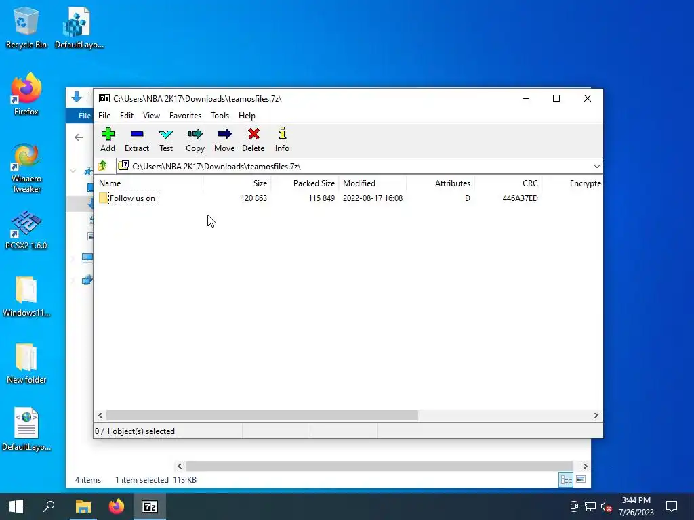
Task: Collapse the Quick access tree chevron in Explorer
Action: 73,171
